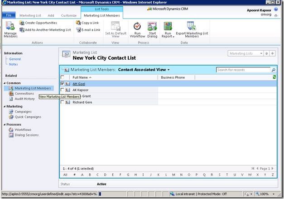
Task: Click the search magnifier icon
Action: [273, 70]
